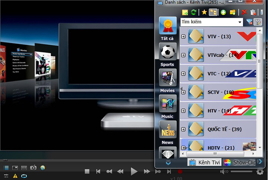Click the horizontal scrollbar right arrow
The height and width of the screenshot is (180, 268).
tap(253, 154)
